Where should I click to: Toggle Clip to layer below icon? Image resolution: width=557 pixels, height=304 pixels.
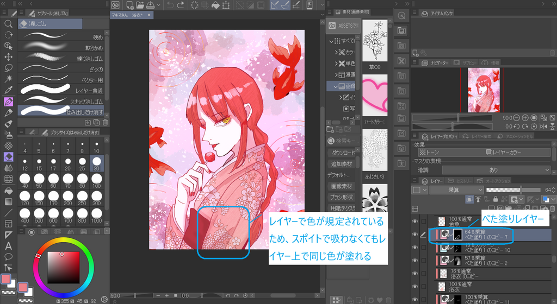pyautogui.click(x=469, y=199)
